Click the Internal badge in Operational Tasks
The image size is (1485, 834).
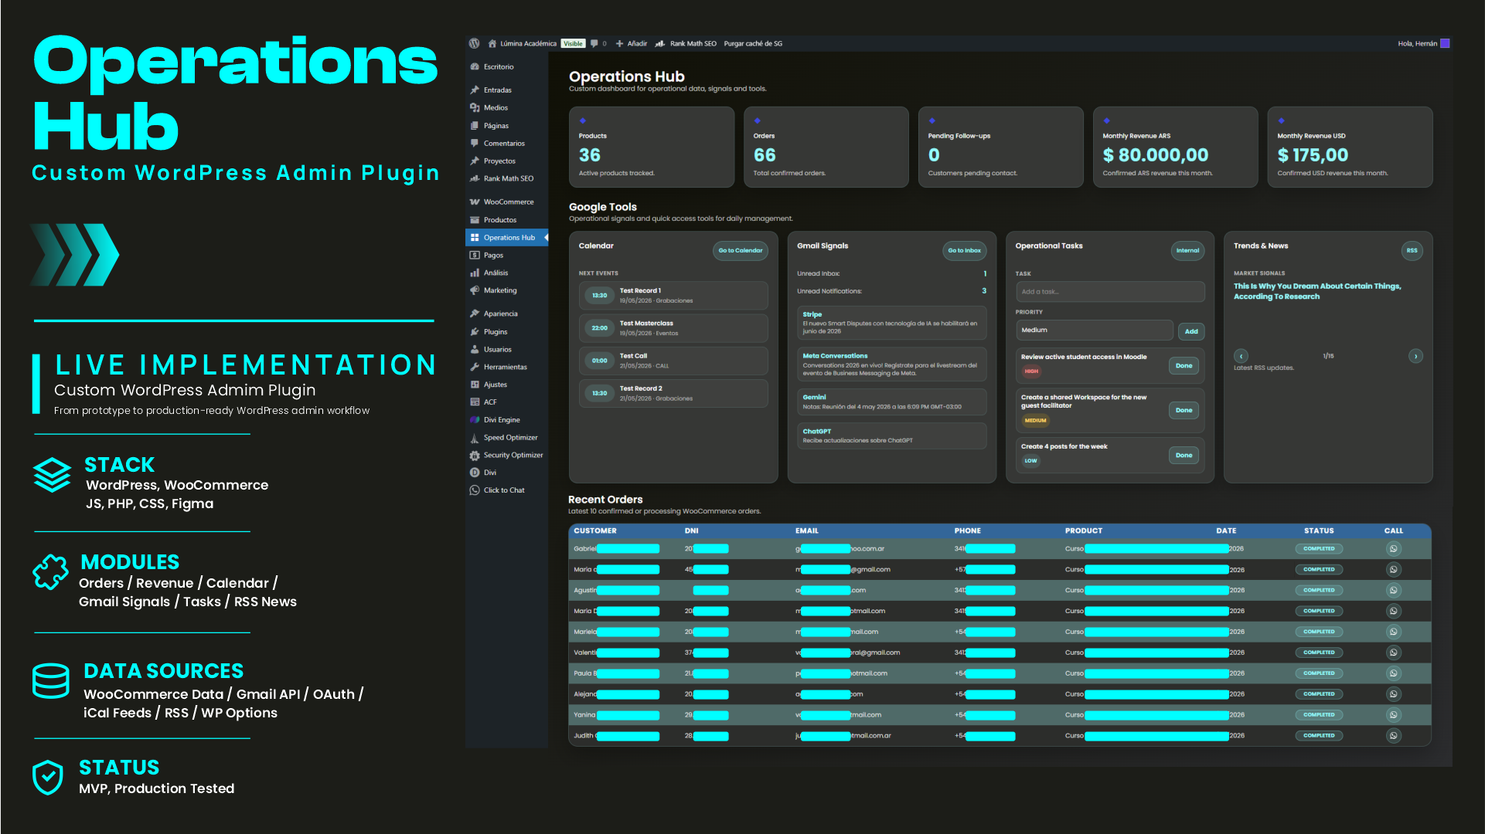pyautogui.click(x=1187, y=251)
